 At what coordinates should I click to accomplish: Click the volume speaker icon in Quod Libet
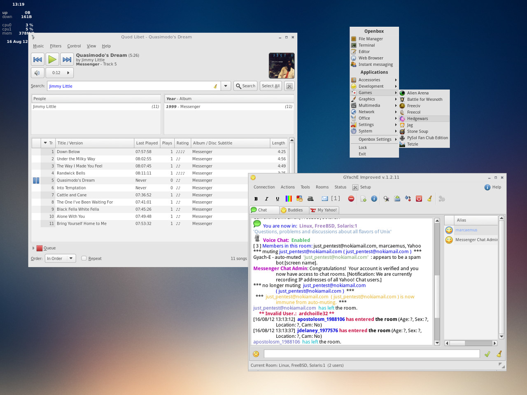[x=37, y=73]
